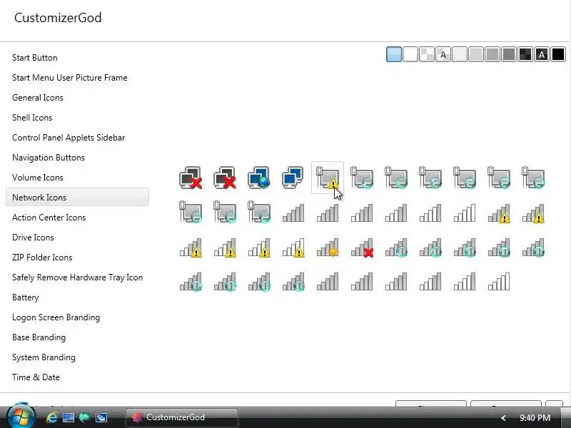This screenshot has height=428, width=571.
Task: Go to Logon Screen Branding
Action: [x=56, y=317]
